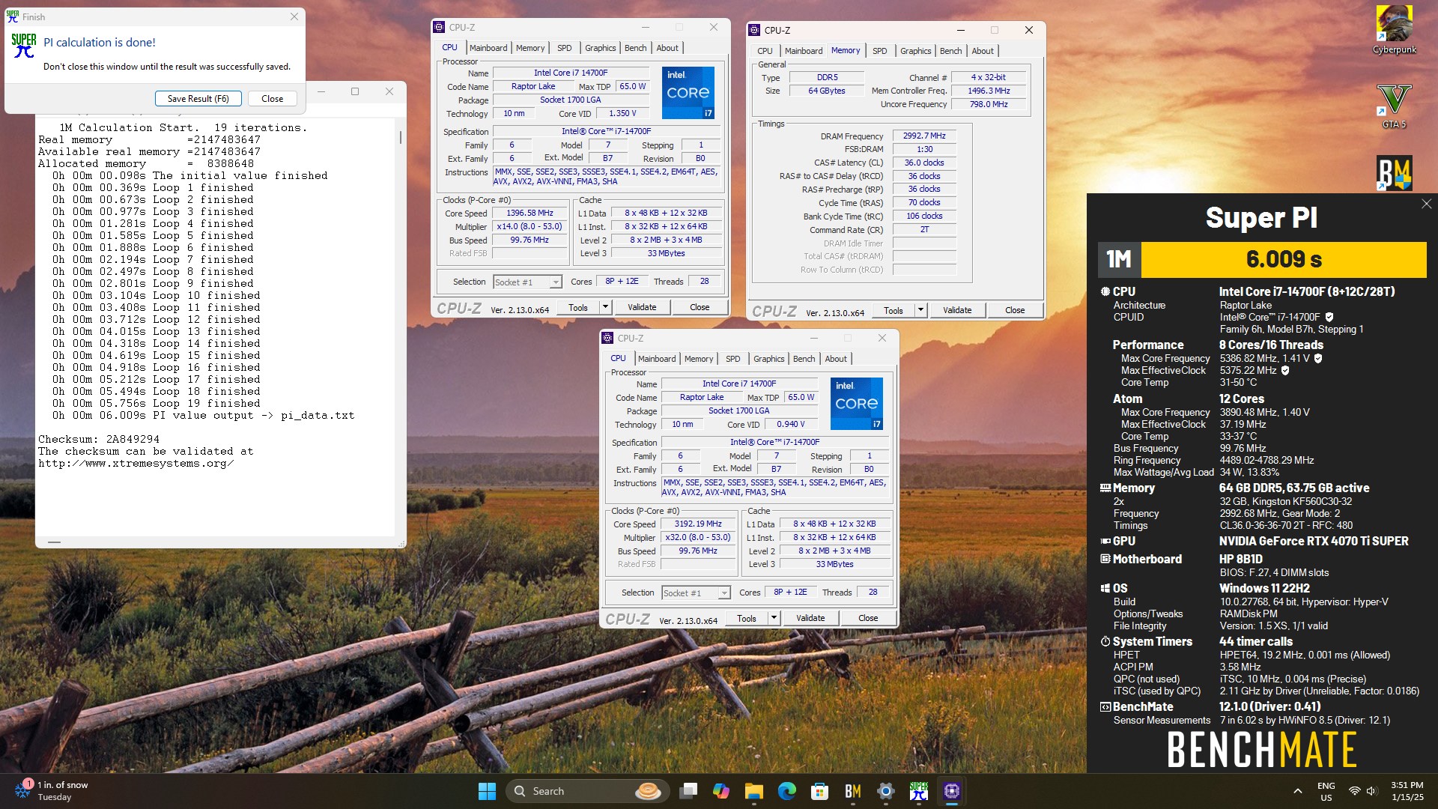Open the GTA 5 desktop shortcut
1438x809 pixels.
pyautogui.click(x=1394, y=106)
